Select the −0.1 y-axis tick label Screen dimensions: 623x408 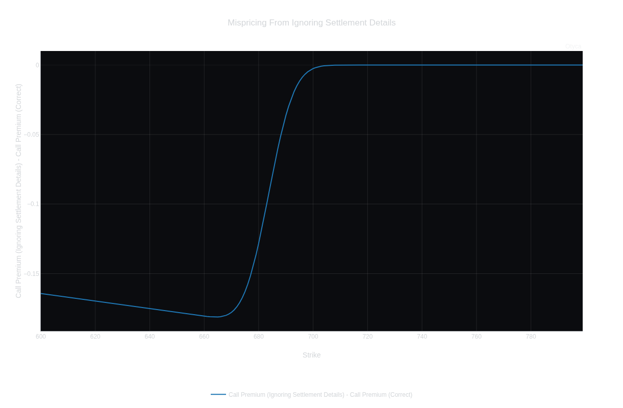pyautogui.click(x=33, y=204)
